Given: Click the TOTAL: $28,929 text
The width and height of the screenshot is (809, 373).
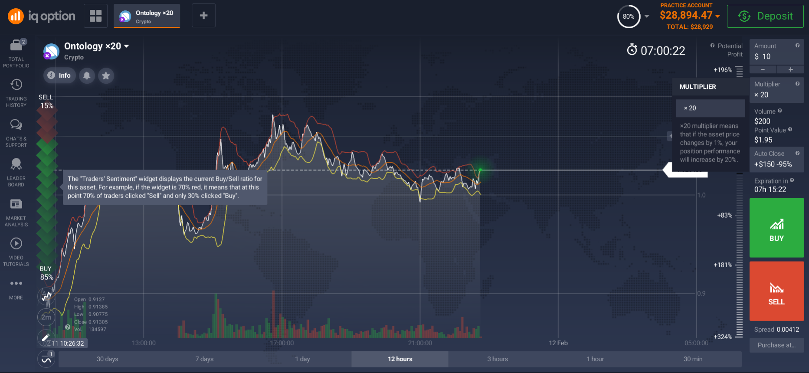Looking at the screenshot, I should click(690, 27).
